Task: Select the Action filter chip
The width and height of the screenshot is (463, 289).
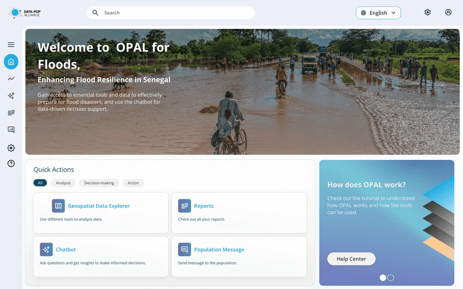Action: pos(133,183)
